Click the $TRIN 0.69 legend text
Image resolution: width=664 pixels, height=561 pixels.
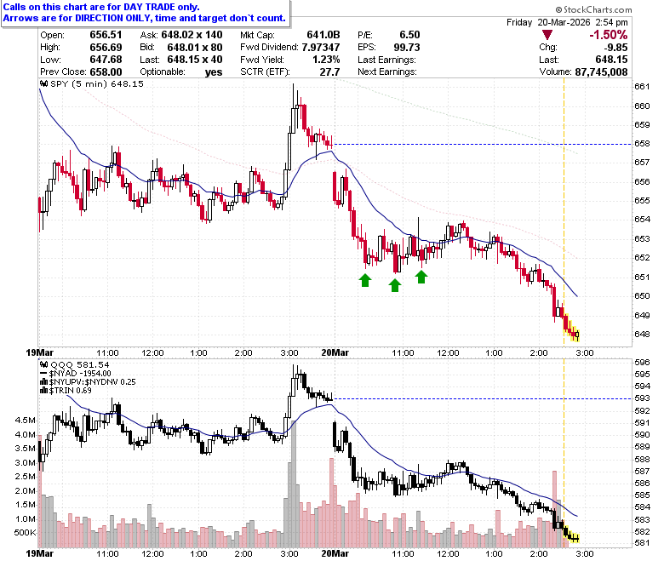click(71, 391)
